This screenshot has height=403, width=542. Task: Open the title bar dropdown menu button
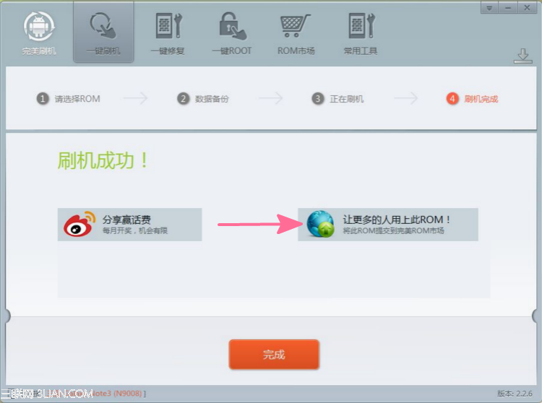pyautogui.click(x=489, y=8)
